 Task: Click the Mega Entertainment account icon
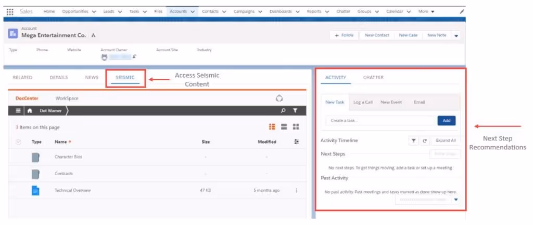point(13,33)
